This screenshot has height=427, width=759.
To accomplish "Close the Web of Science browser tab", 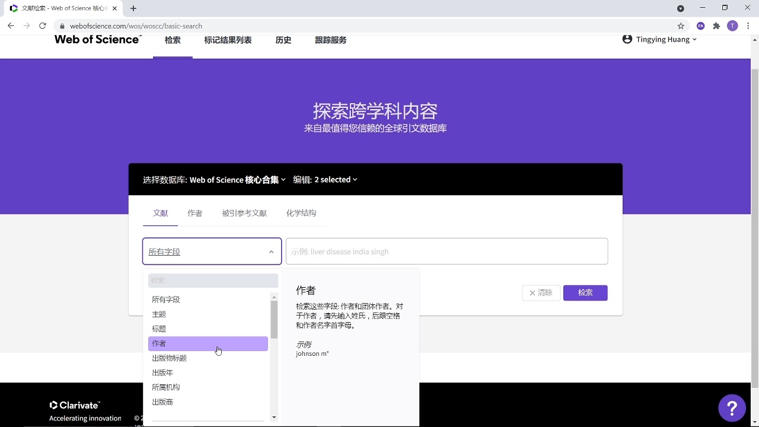I will [x=114, y=8].
